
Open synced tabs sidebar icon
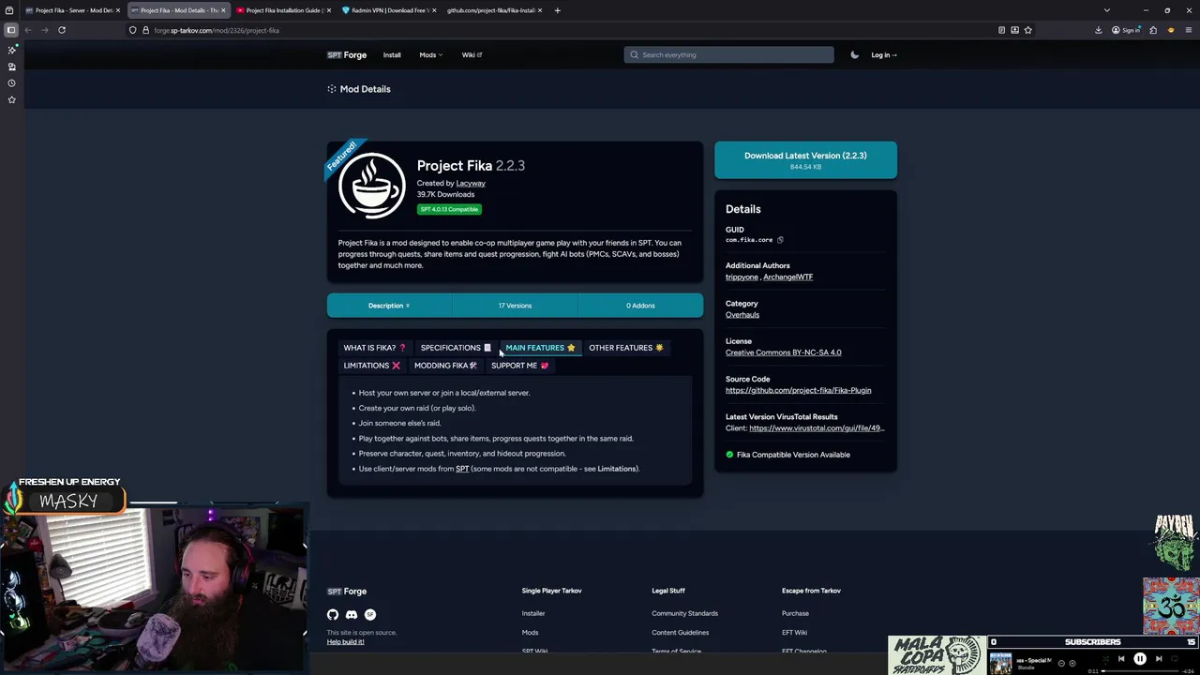(11, 67)
